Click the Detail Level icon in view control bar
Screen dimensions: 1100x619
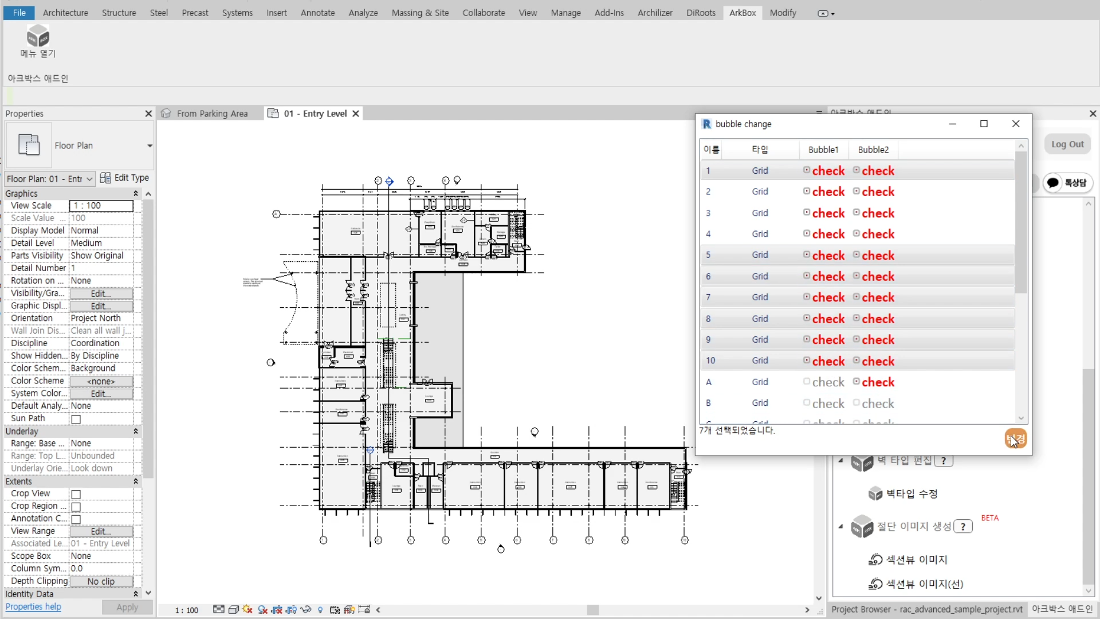pos(219,609)
